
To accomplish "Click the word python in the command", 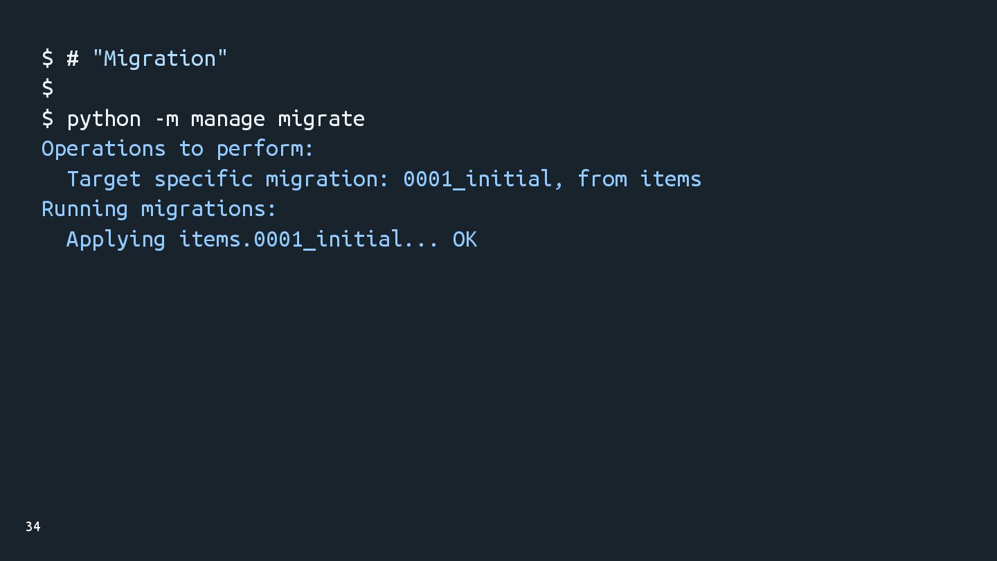I will click(x=104, y=118).
